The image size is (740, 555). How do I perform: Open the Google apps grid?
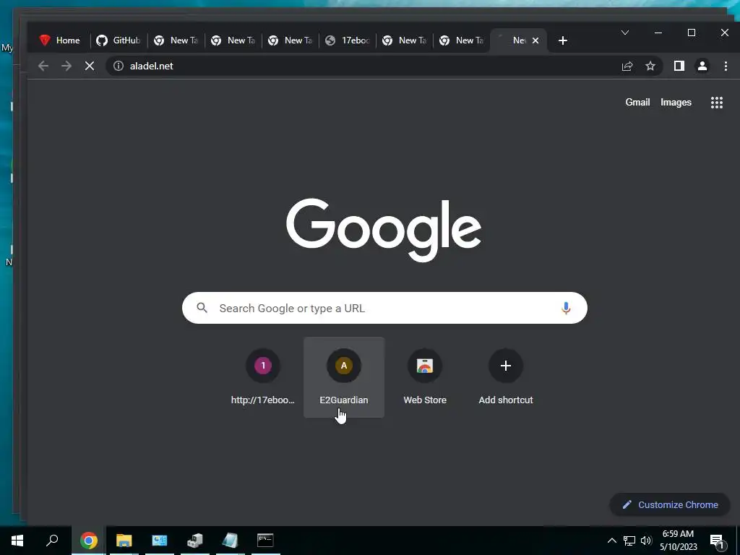coord(717,103)
